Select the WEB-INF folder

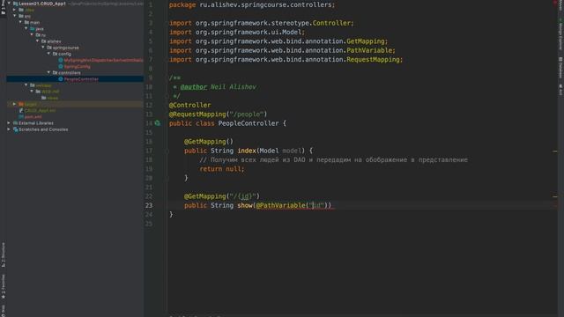pos(50,92)
